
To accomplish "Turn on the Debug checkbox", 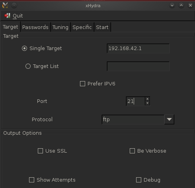I will [138, 180].
